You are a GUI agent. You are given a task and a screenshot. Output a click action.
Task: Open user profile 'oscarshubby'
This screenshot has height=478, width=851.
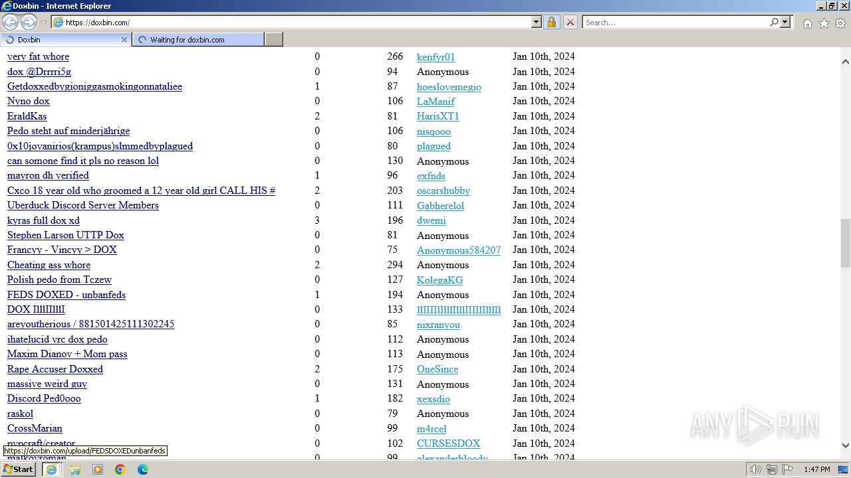(x=443, y=191)
